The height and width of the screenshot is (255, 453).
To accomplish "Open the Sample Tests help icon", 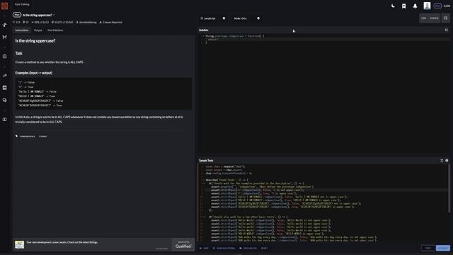I will pyautogui.click(x=447, y=161).
